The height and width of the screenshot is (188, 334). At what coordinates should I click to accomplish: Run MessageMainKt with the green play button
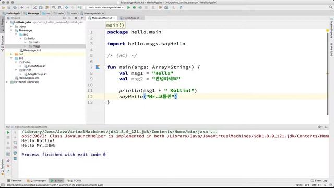point(128,7)
